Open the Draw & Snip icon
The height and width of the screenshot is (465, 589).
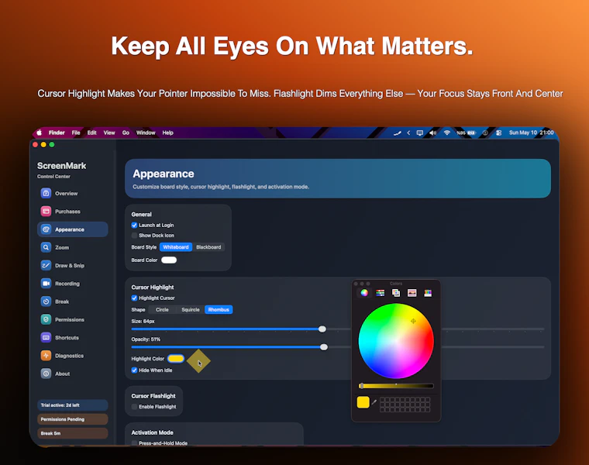click(46, 265)
